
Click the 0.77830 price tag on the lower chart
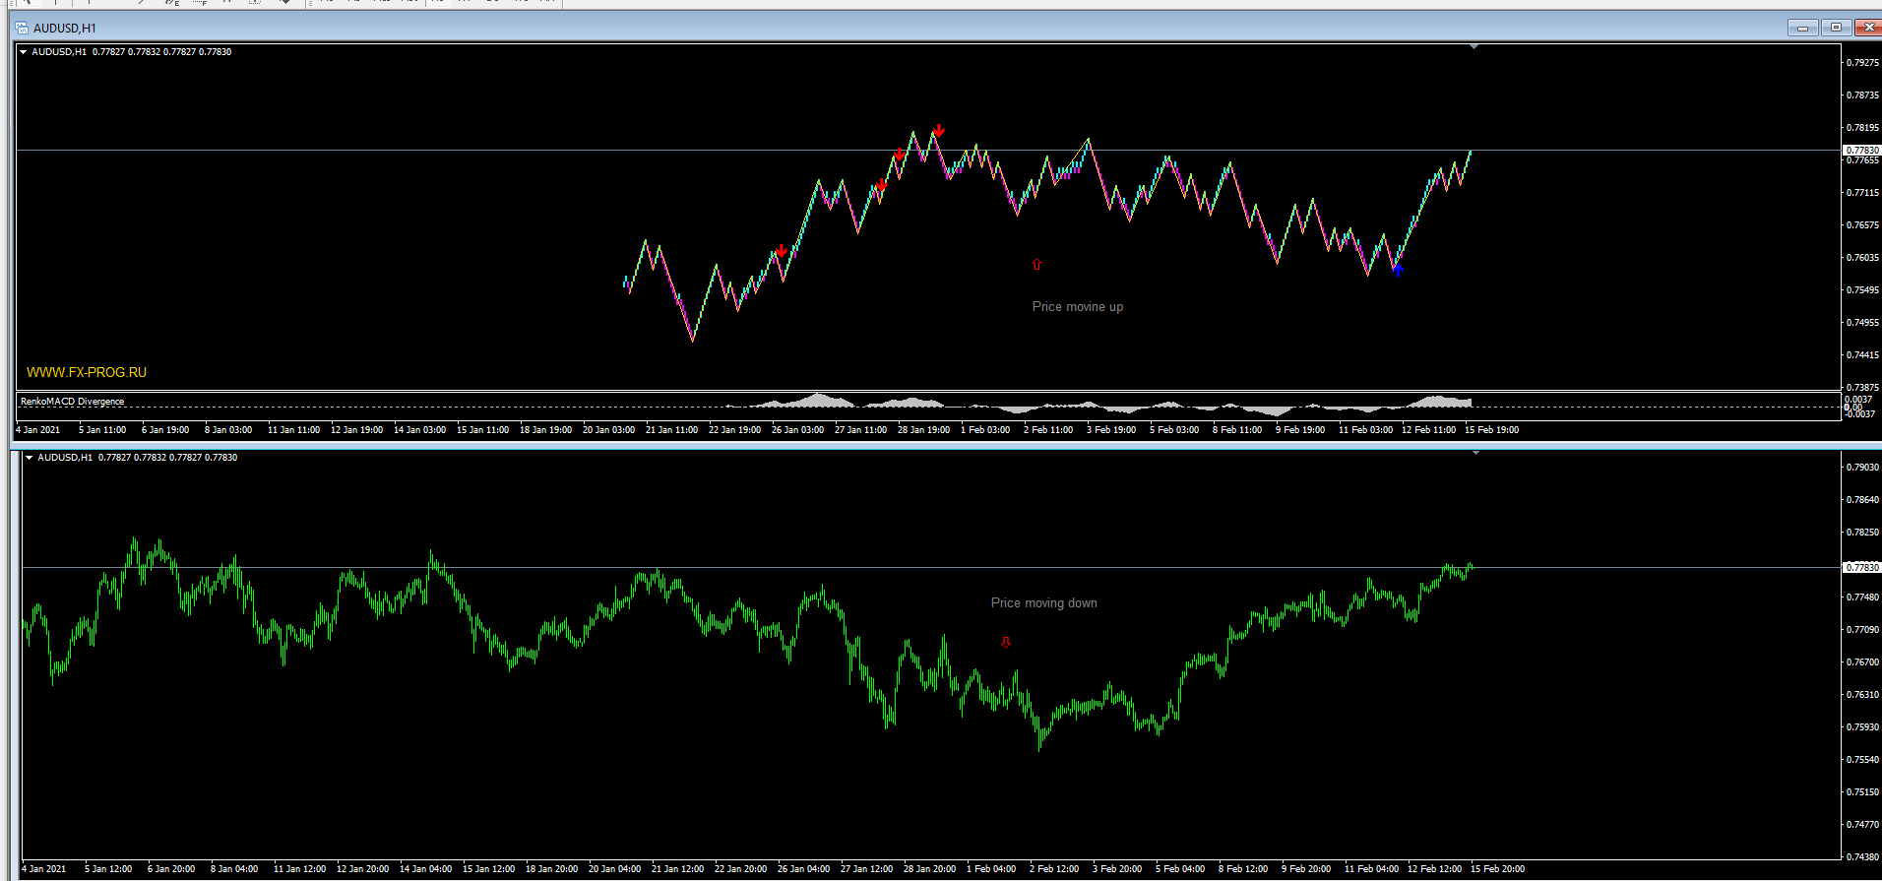click(1862, 568)
